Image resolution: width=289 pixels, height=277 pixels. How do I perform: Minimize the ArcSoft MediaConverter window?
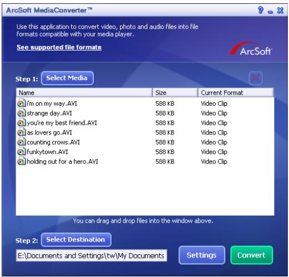click(270, 12)
